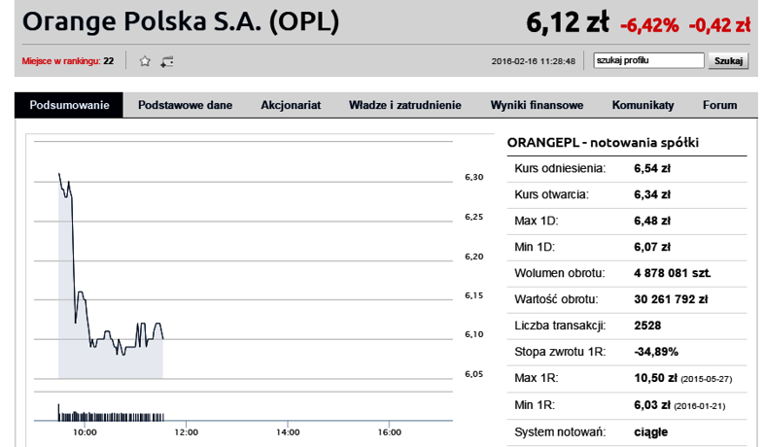Click the add-to-portfolio icon beside the star
Screen dimensions: 764x447
(167, 62)
